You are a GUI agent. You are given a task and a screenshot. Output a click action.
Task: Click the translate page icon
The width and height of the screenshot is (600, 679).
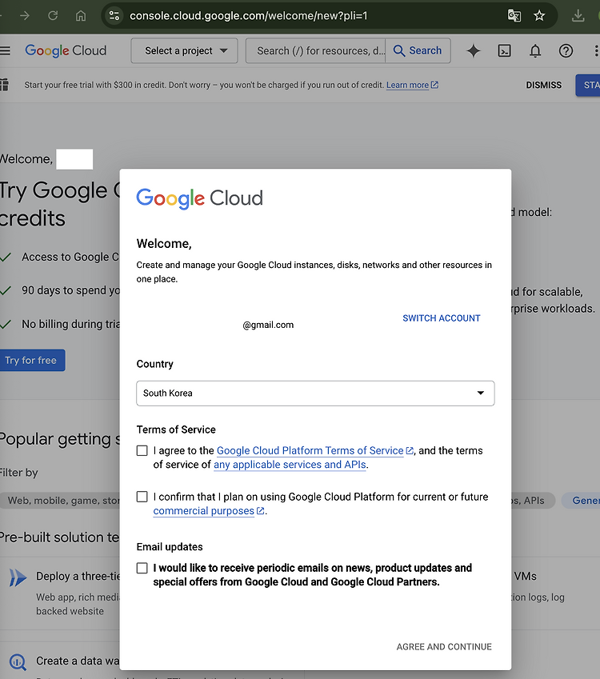tap(514, 16)
